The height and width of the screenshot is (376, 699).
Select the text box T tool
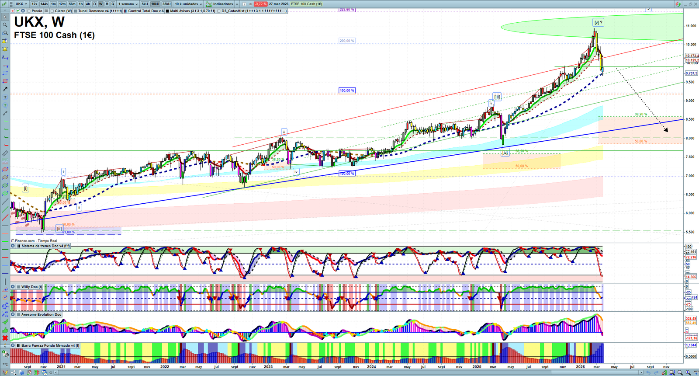(5, 97)
